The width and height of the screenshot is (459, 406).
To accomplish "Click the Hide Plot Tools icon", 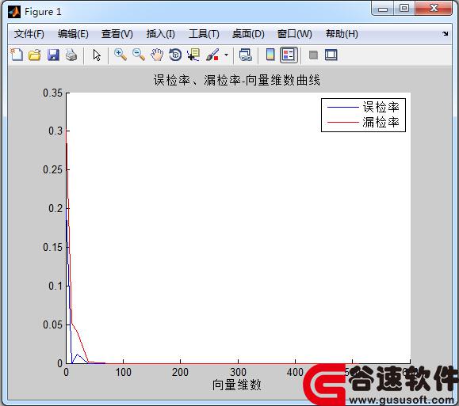I will point(313,55).
